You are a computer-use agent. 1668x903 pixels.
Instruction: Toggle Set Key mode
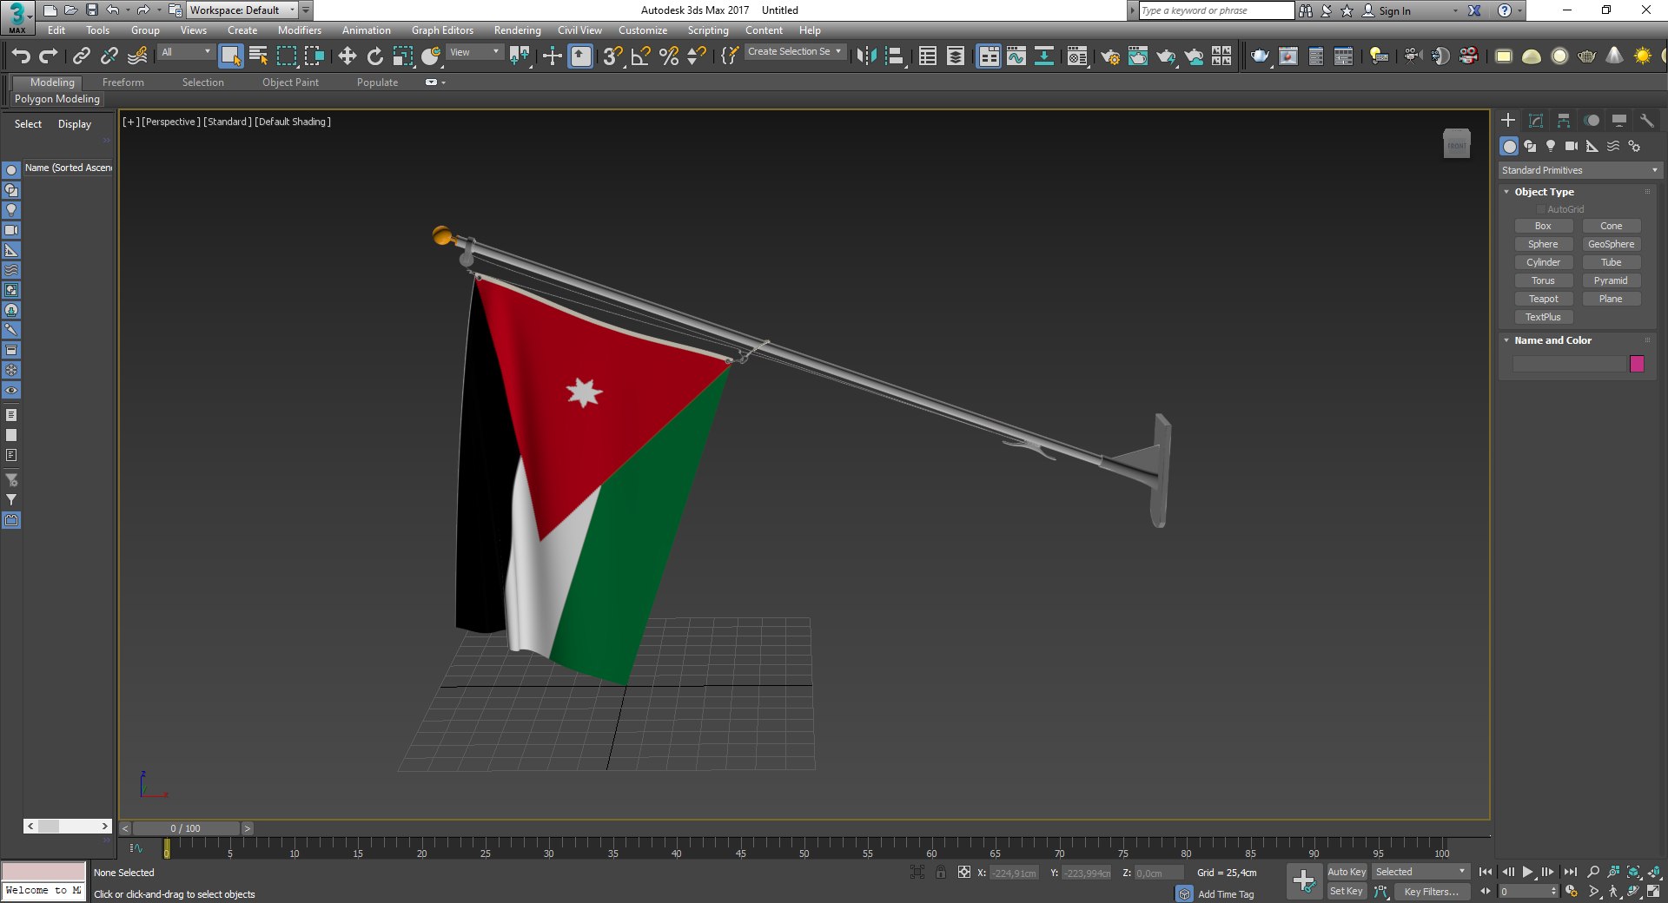click(1347, 891)
